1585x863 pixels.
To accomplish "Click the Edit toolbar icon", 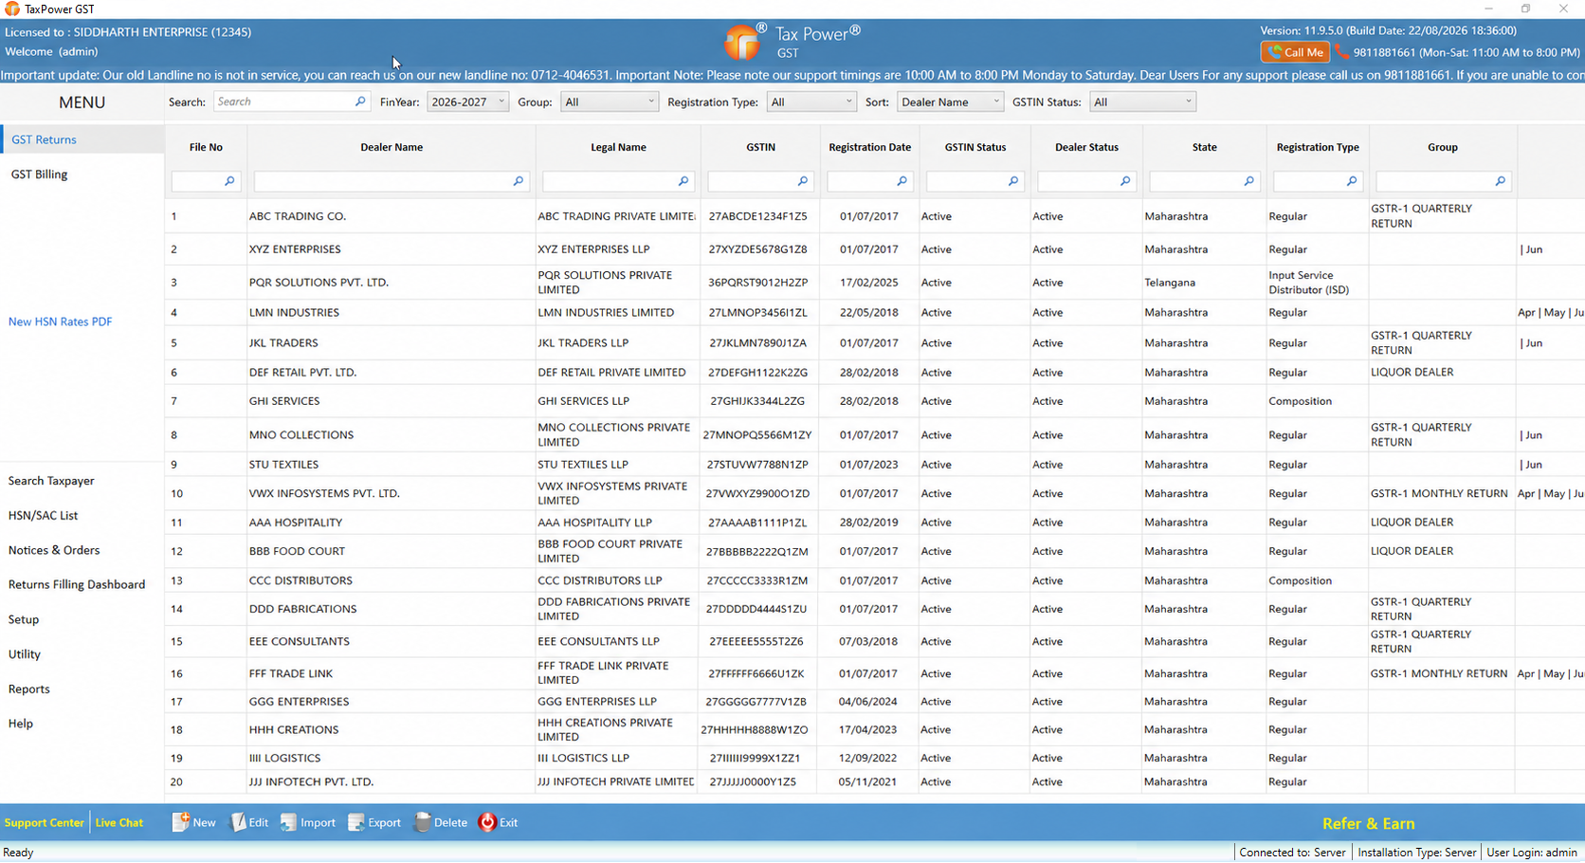I will (x=238, y=822).
